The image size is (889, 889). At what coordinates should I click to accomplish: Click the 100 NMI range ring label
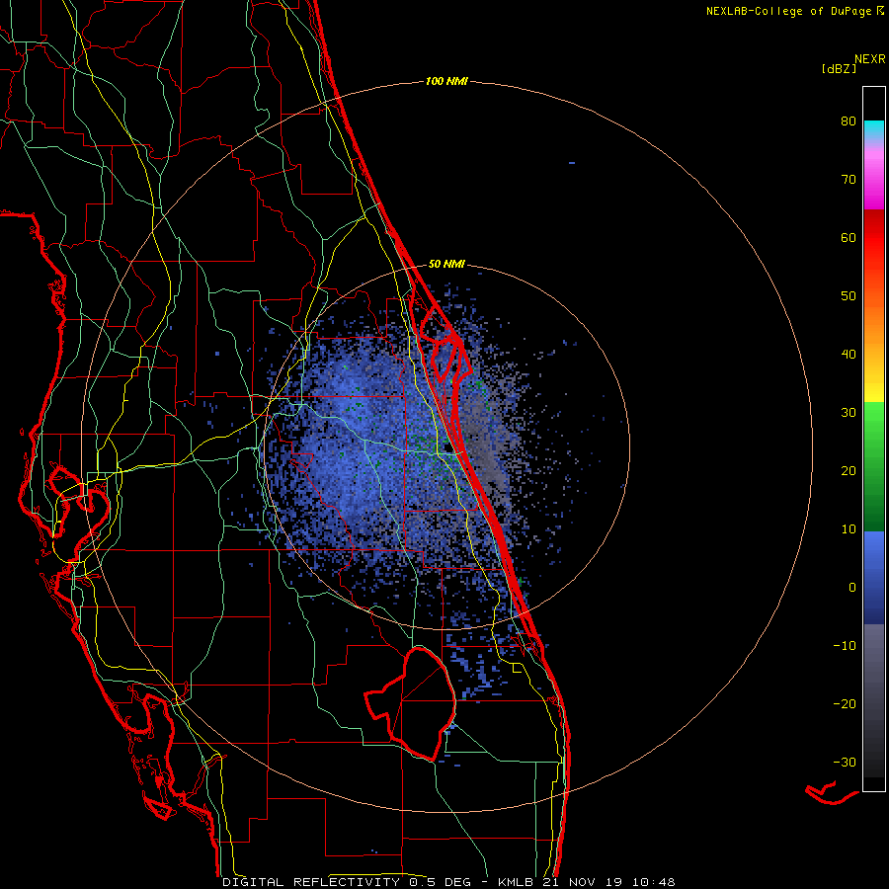coord(446,82)
